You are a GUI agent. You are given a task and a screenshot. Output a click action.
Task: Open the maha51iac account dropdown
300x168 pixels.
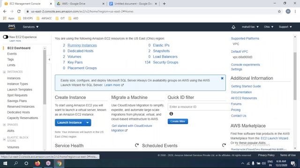pyautogui.click(x=250, y=27)
